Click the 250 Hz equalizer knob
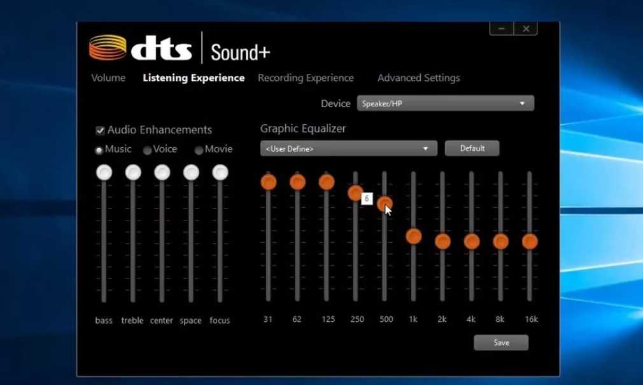The height and width of the screenshot is (385, 643). tap(355, 192)
